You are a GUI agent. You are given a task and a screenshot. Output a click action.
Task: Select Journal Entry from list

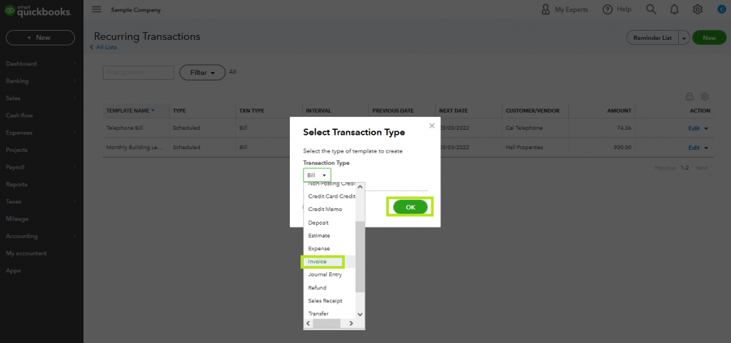(x=330, y=275)
